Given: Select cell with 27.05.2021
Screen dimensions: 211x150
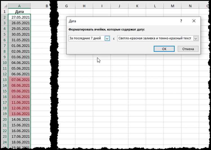Looking at the screenshot, I should tap(19, 17).
